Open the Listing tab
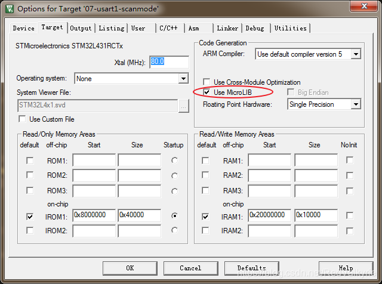Image resolution: width=382 pixels, height=284 pixels. coord(112,28)
